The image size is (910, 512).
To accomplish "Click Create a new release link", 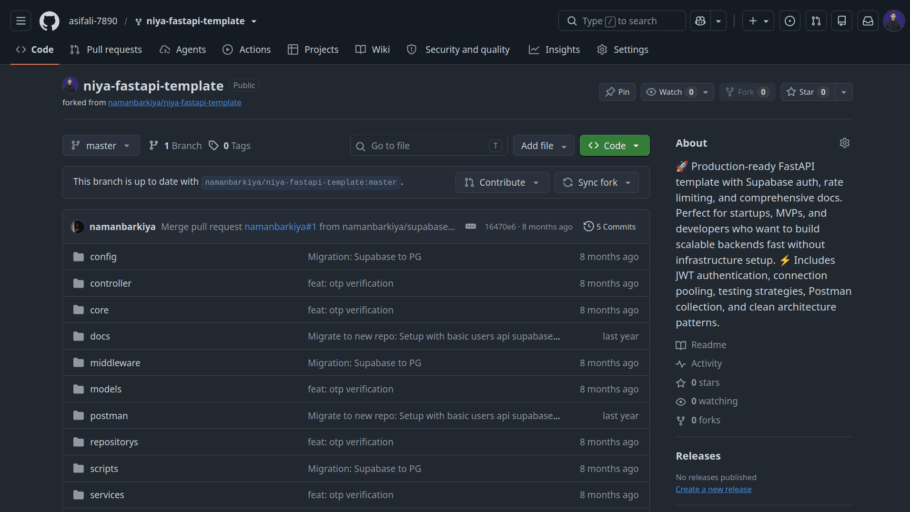I will [713, 489].
